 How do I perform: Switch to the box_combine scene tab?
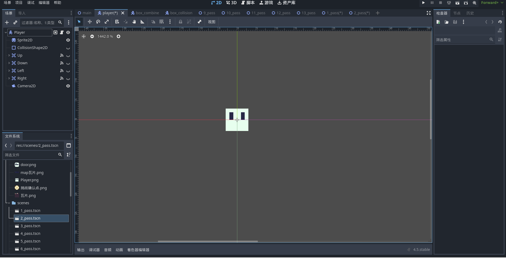(x=145, y=13)
